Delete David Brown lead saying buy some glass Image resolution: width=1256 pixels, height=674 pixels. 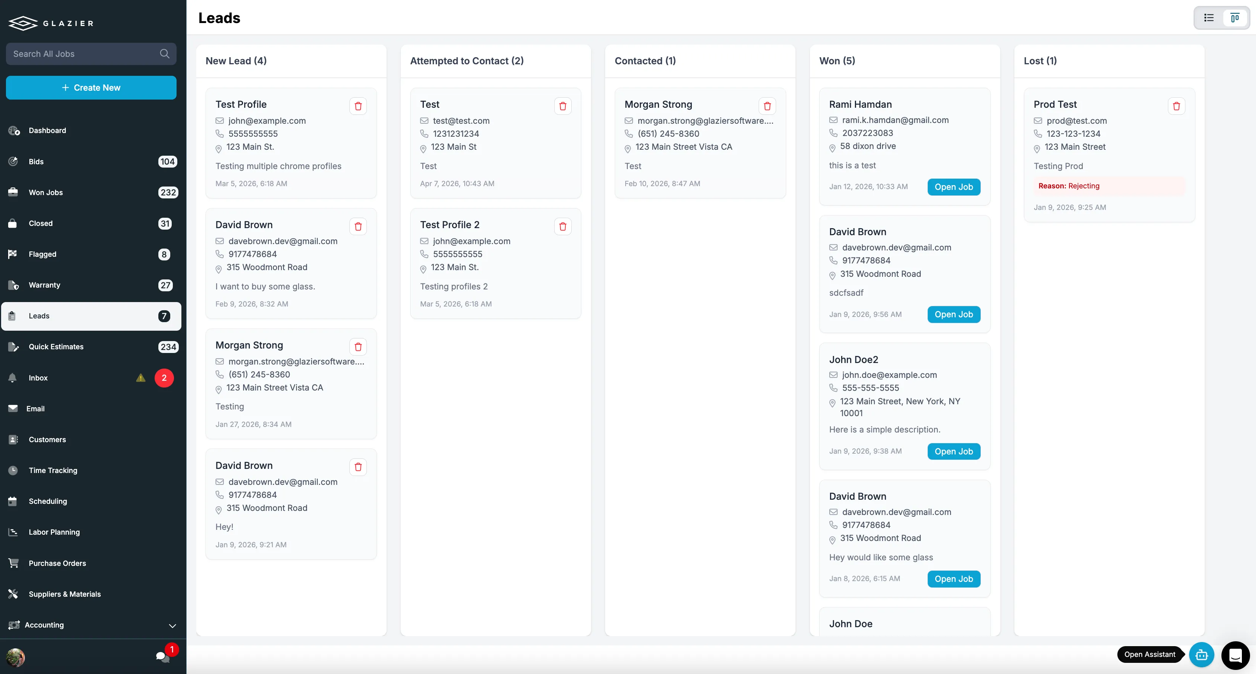(x=358, y=226)
